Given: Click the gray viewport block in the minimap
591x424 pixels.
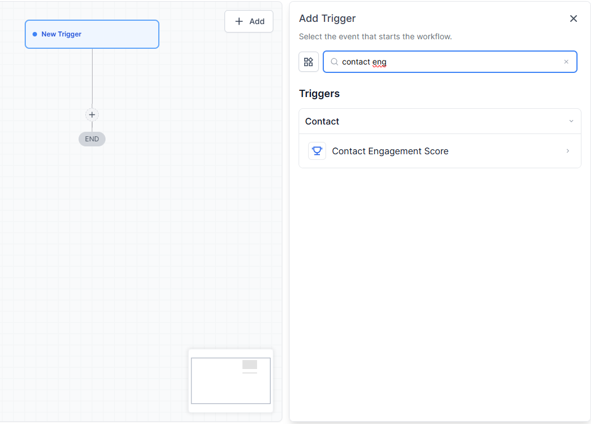Looking at the screenshot, I should click(250, 365).
